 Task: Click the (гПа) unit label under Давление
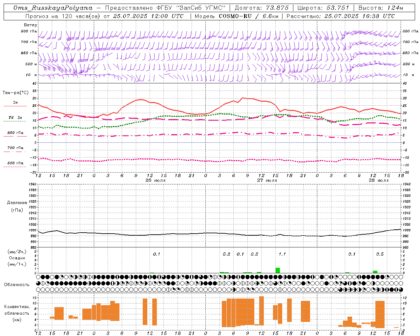point(17,210)
